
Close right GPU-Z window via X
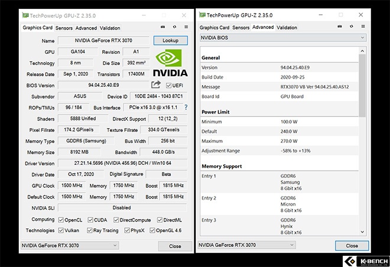tap(361, 15)
